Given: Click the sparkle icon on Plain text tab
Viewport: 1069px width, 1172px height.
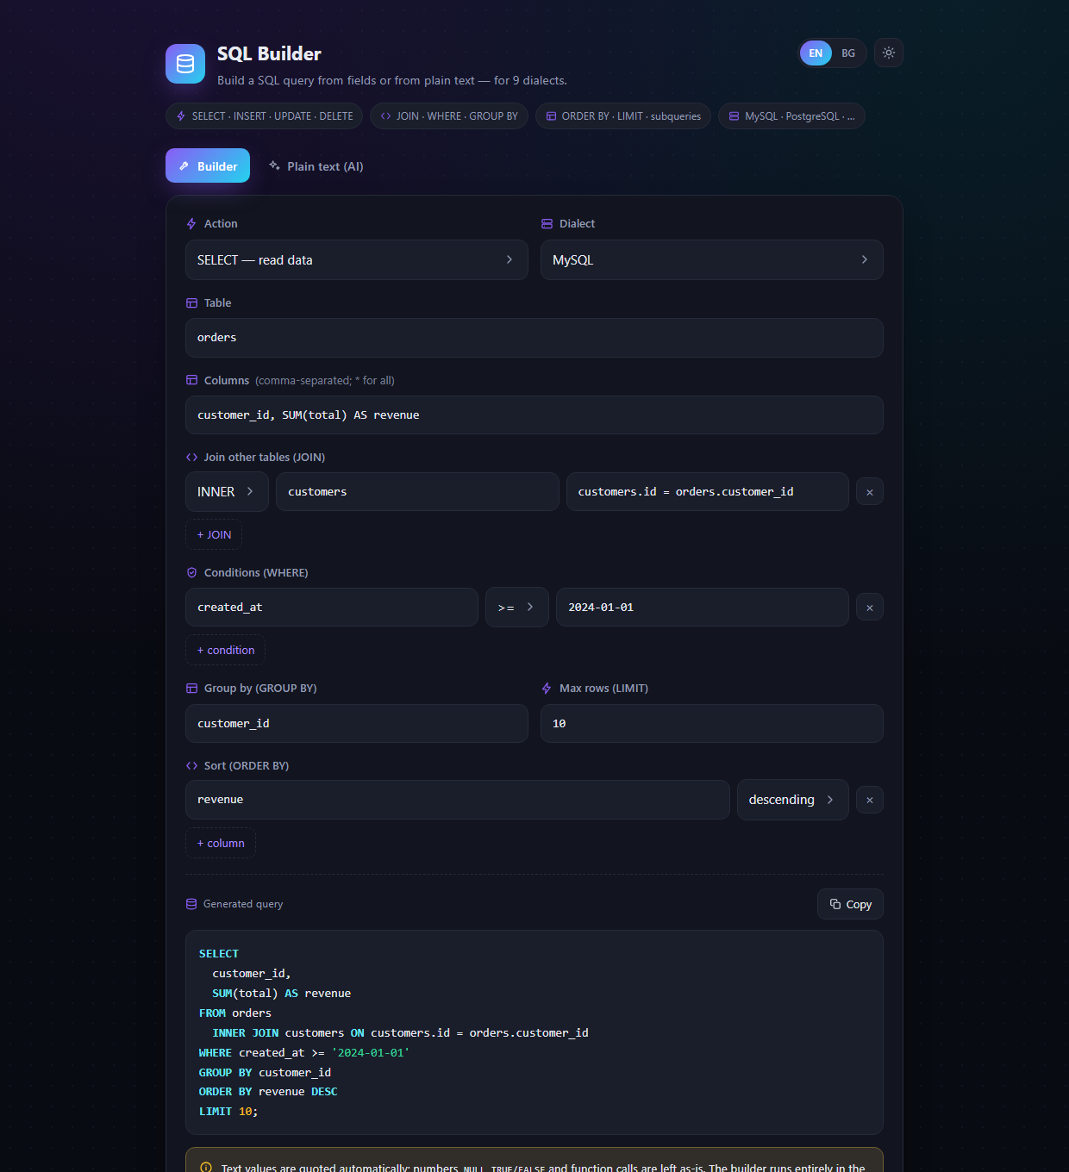Looking at the screenshot, I should coord(274,165).
